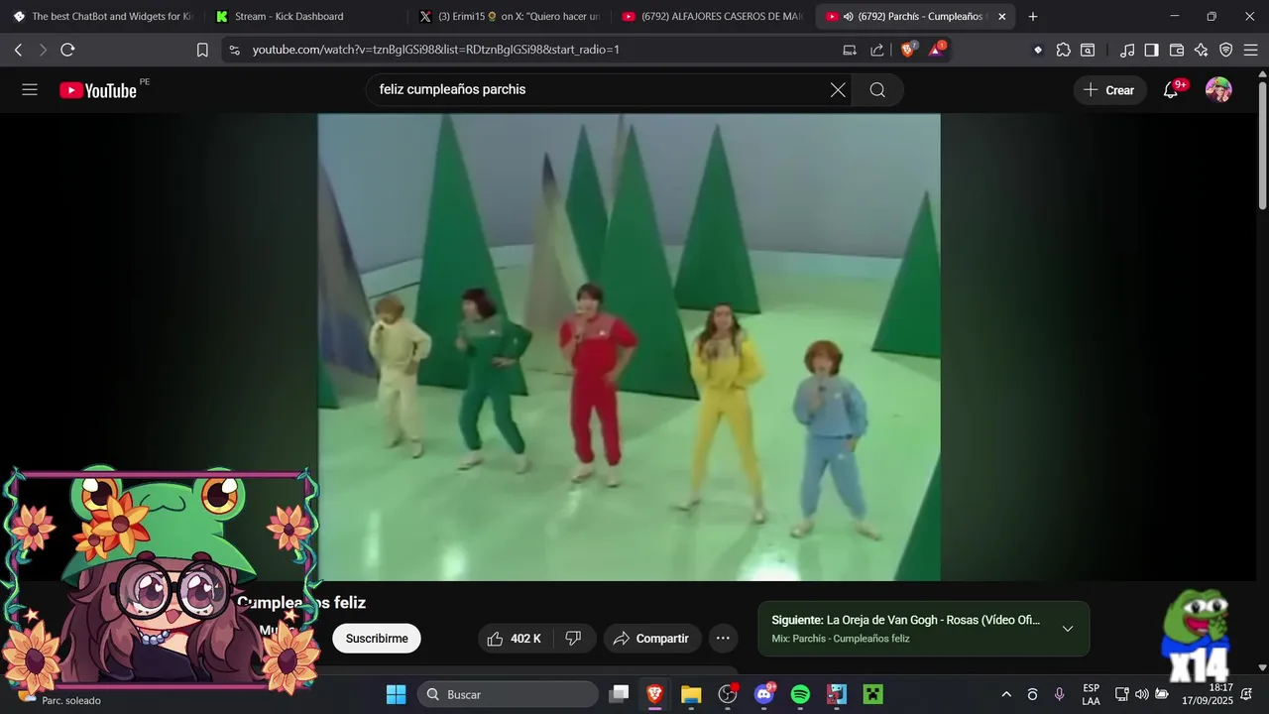This screenshot has height=714, width=1269.
Task: Open ESP LAA language switcher
Action: (1091, 694)
